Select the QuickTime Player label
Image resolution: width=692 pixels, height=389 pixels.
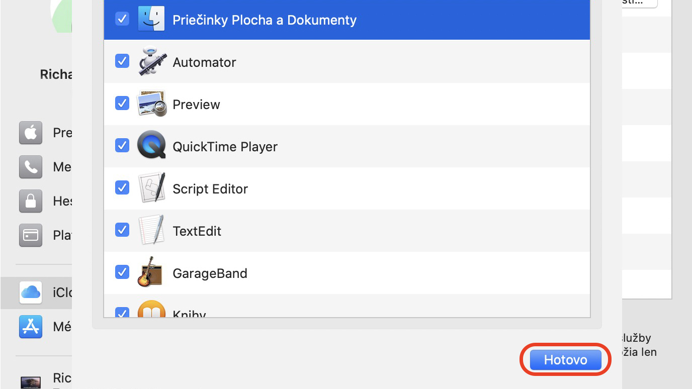225,147
